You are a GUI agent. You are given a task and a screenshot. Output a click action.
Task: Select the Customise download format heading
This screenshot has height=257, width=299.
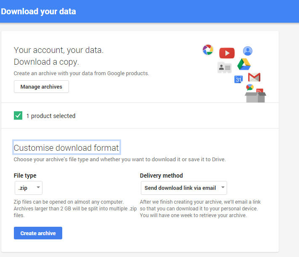(66, 148)
